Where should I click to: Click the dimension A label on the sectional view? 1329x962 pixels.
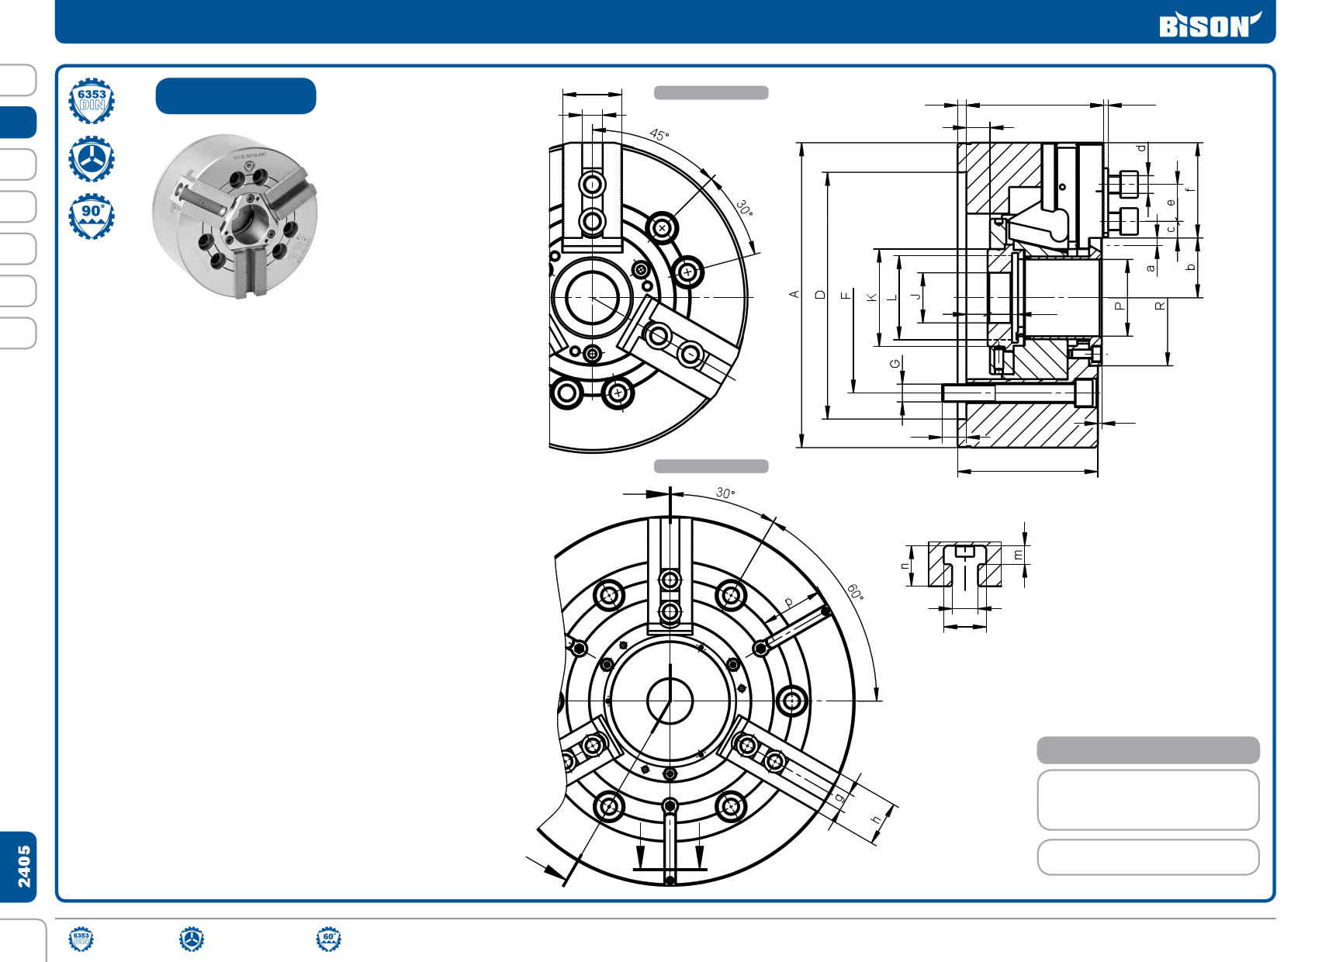[794, 295]
